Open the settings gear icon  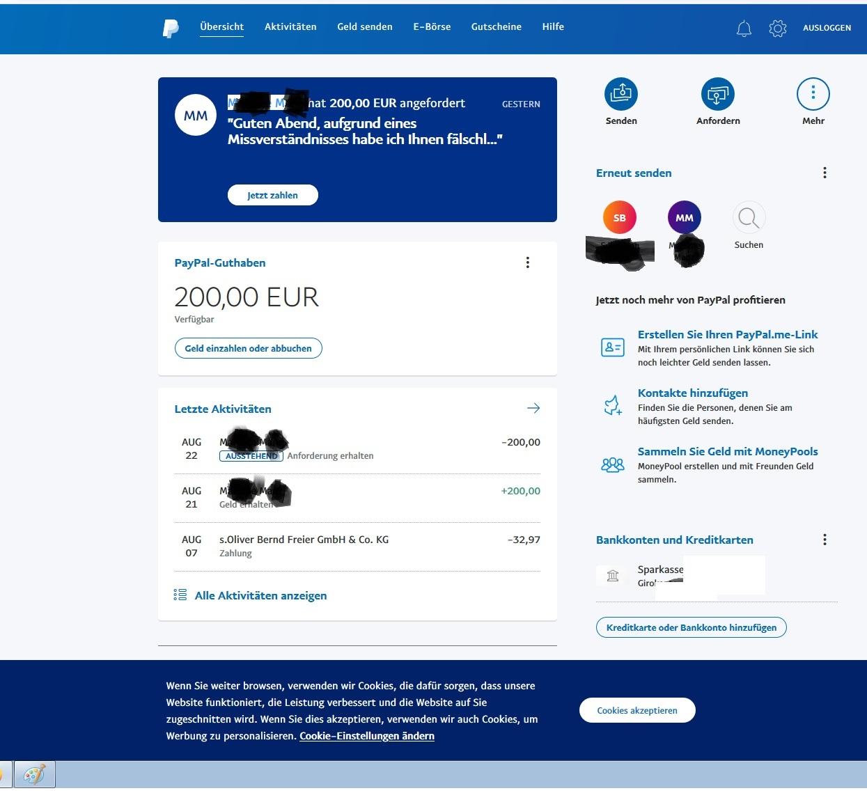click(778, 29)
